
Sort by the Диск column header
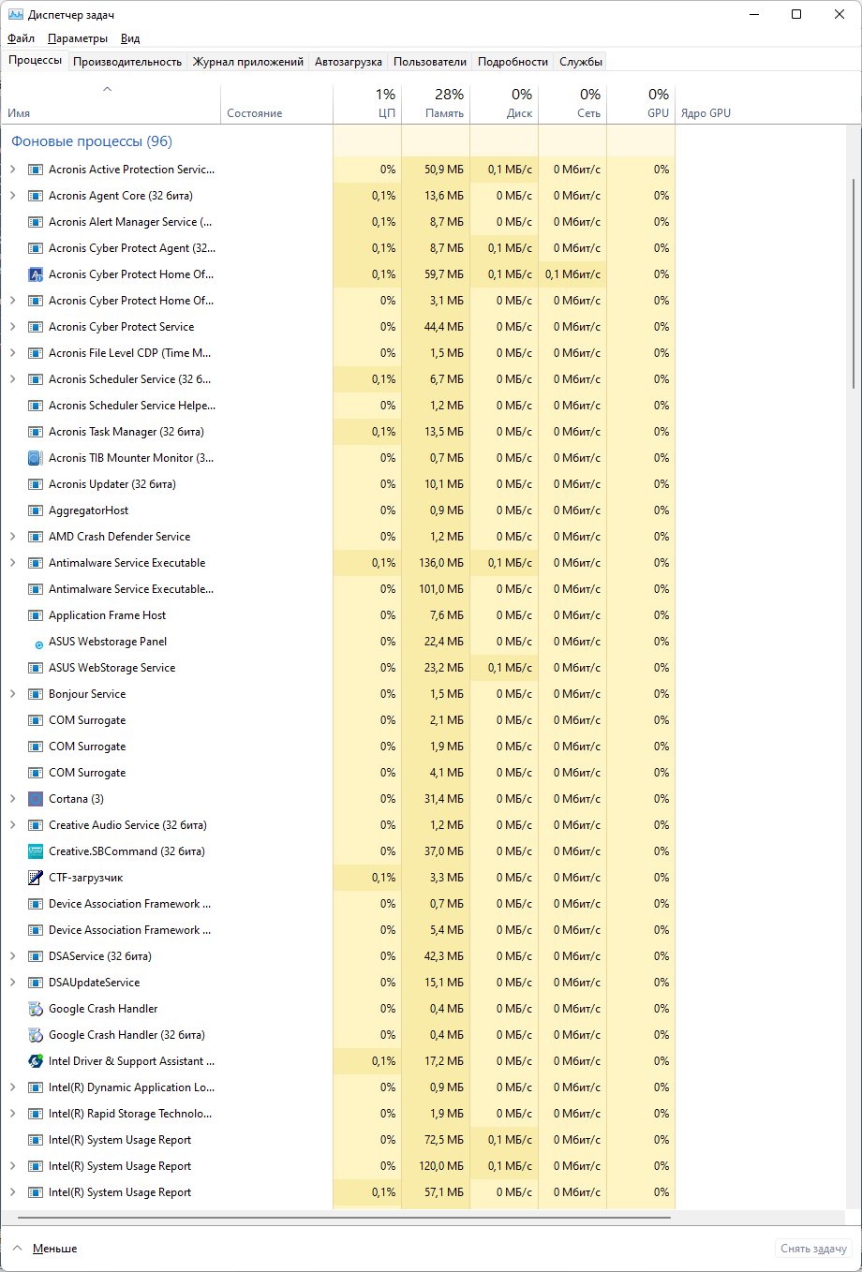(x=504, y=104)
